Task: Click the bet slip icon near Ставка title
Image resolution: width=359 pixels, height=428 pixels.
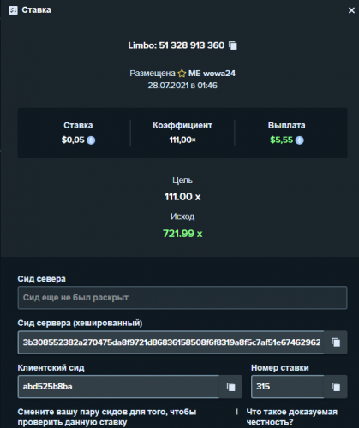Action: 13,10
